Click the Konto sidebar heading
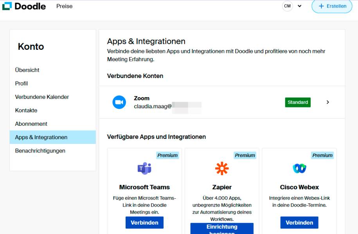The height and width of the screenshot is (234, 358). (31, 46)
